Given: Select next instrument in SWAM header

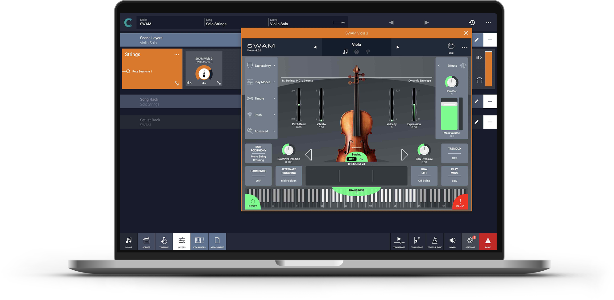Looking at the screenshot, I should pyautogui.click(x=398, y=47).
